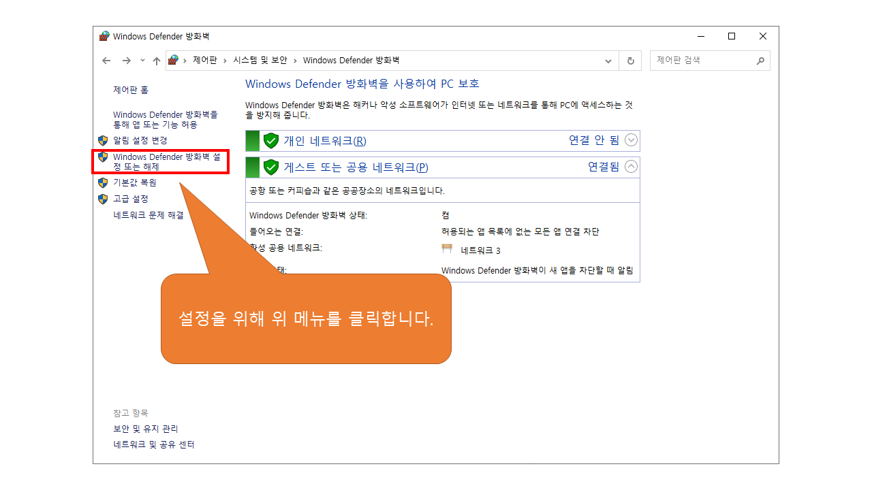Click the 네트워크 3 network name
872x490 pixels.
(480, 250)
